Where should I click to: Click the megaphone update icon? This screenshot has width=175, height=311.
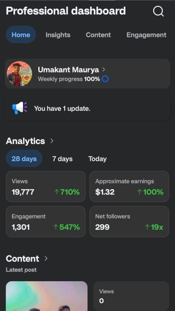point(19,108)
